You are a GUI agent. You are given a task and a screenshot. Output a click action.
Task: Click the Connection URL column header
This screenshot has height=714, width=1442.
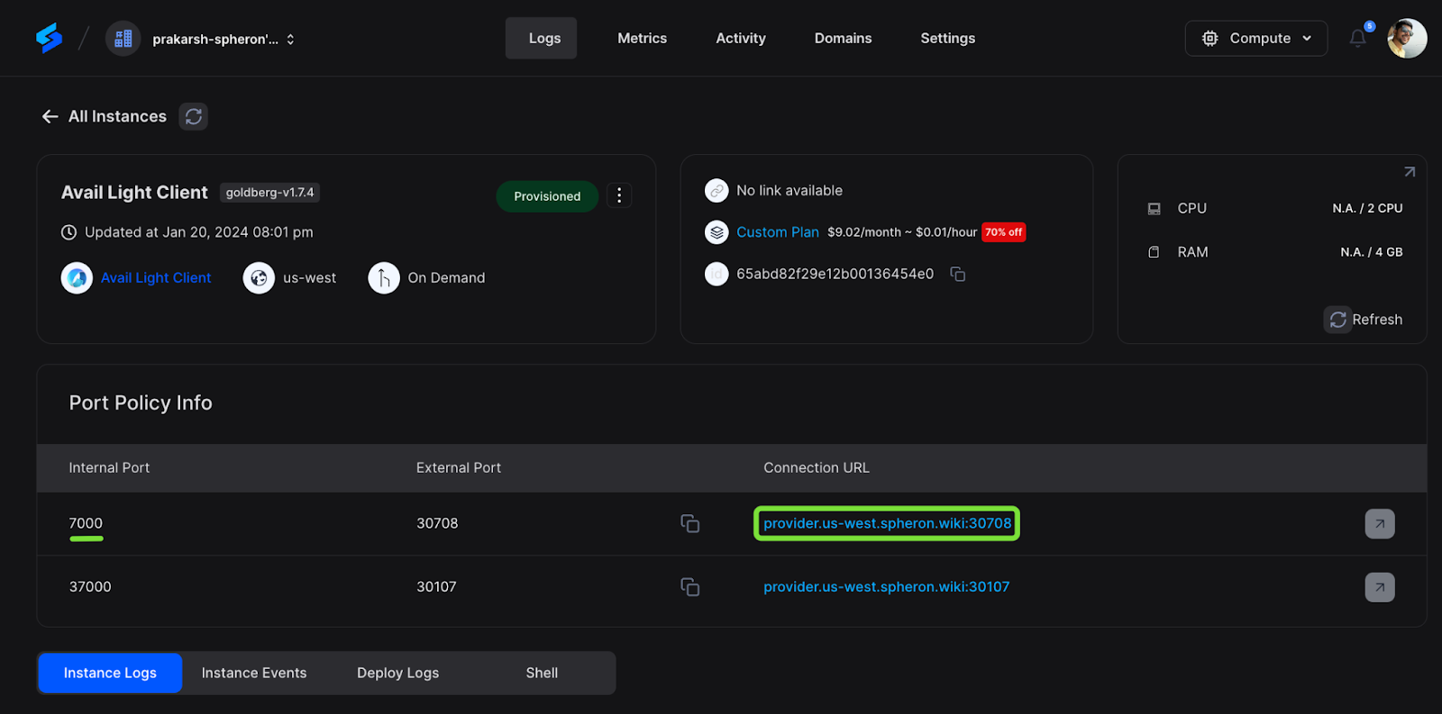(817, 468)
